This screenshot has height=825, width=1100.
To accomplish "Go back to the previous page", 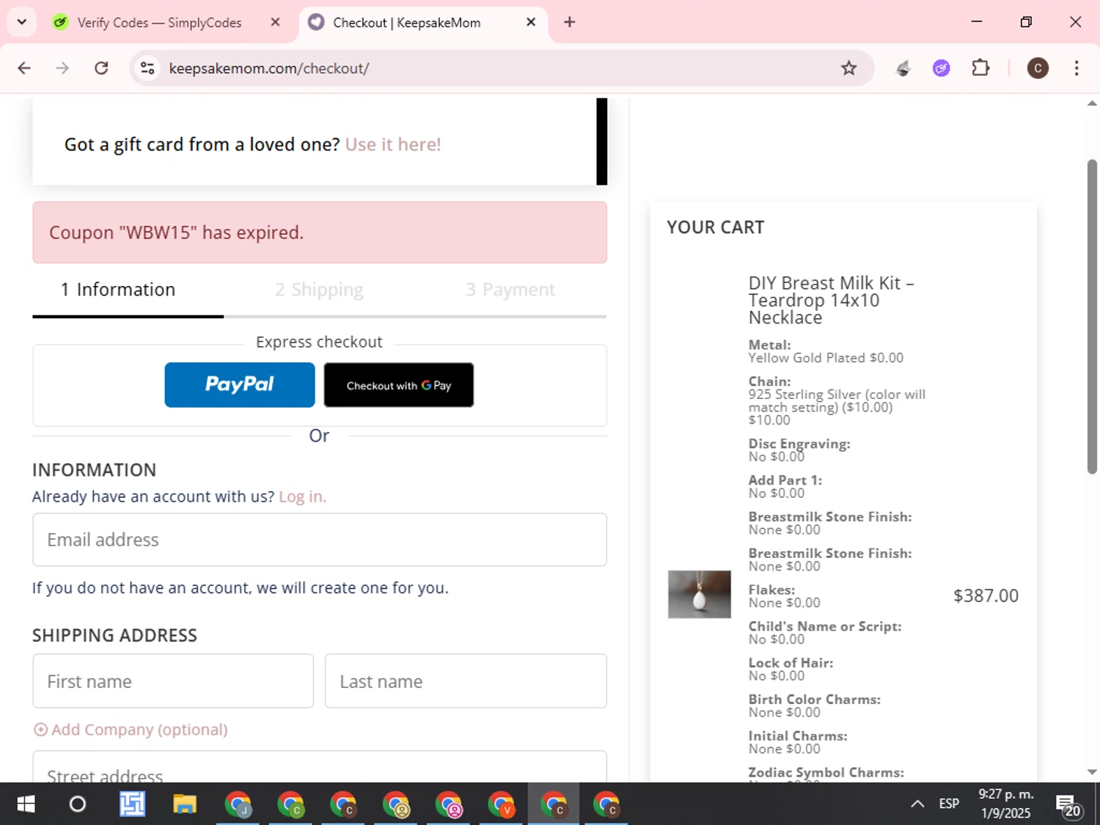I will [24, 68].
